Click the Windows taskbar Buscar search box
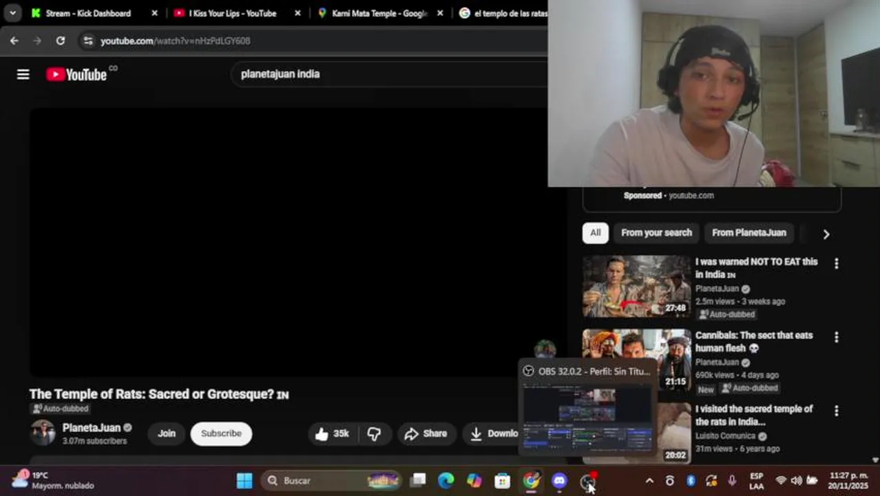 pyautogui.click(x=332, y=480)
